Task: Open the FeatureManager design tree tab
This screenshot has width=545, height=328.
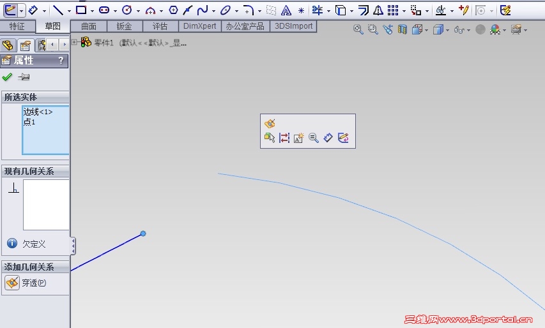Action: [x=8, y=45]
